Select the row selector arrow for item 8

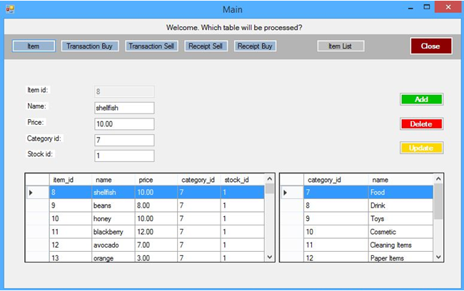pyautogui.click(x=37, y=193)
